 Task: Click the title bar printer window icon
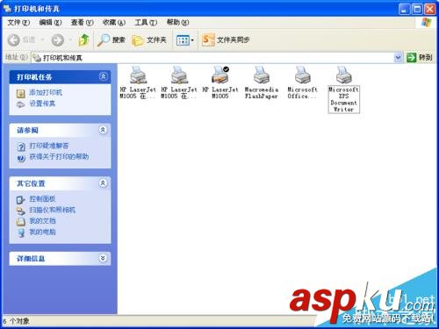coord(7,9)
